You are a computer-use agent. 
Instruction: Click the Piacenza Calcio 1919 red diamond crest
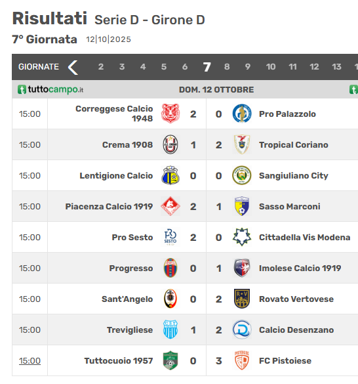[x=170, y=206]
